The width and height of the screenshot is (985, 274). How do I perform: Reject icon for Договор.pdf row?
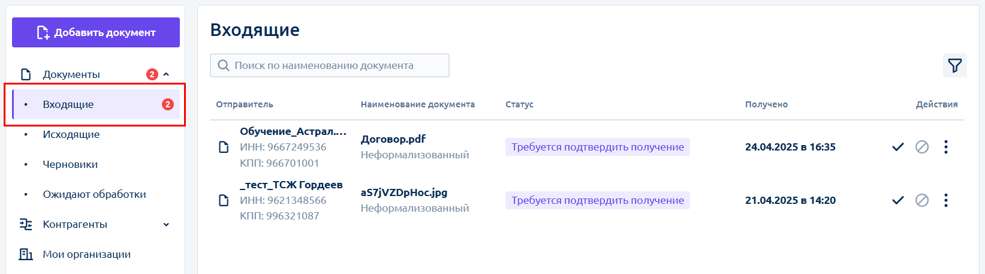(922, 147)
